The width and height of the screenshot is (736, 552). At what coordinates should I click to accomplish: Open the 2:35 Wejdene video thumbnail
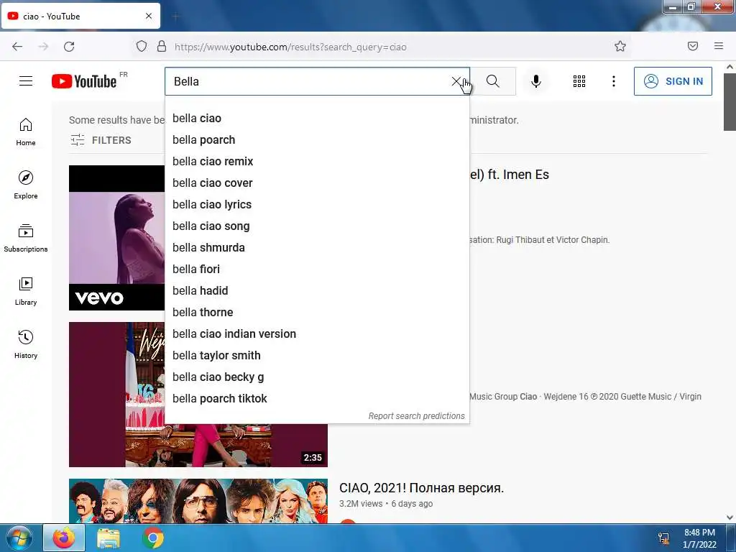[x=198, y=445]
